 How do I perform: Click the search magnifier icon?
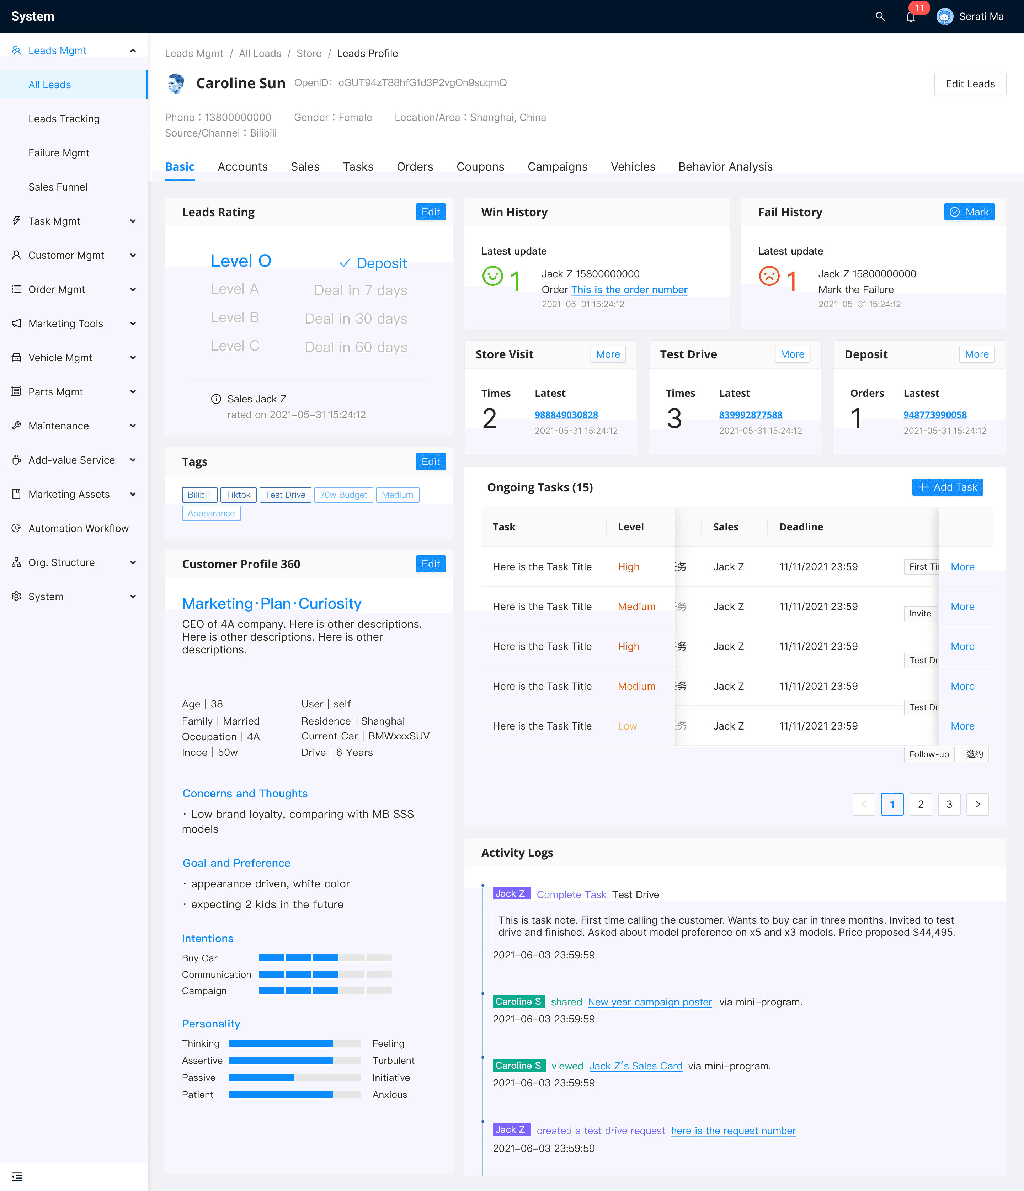(x=880, y=16)
